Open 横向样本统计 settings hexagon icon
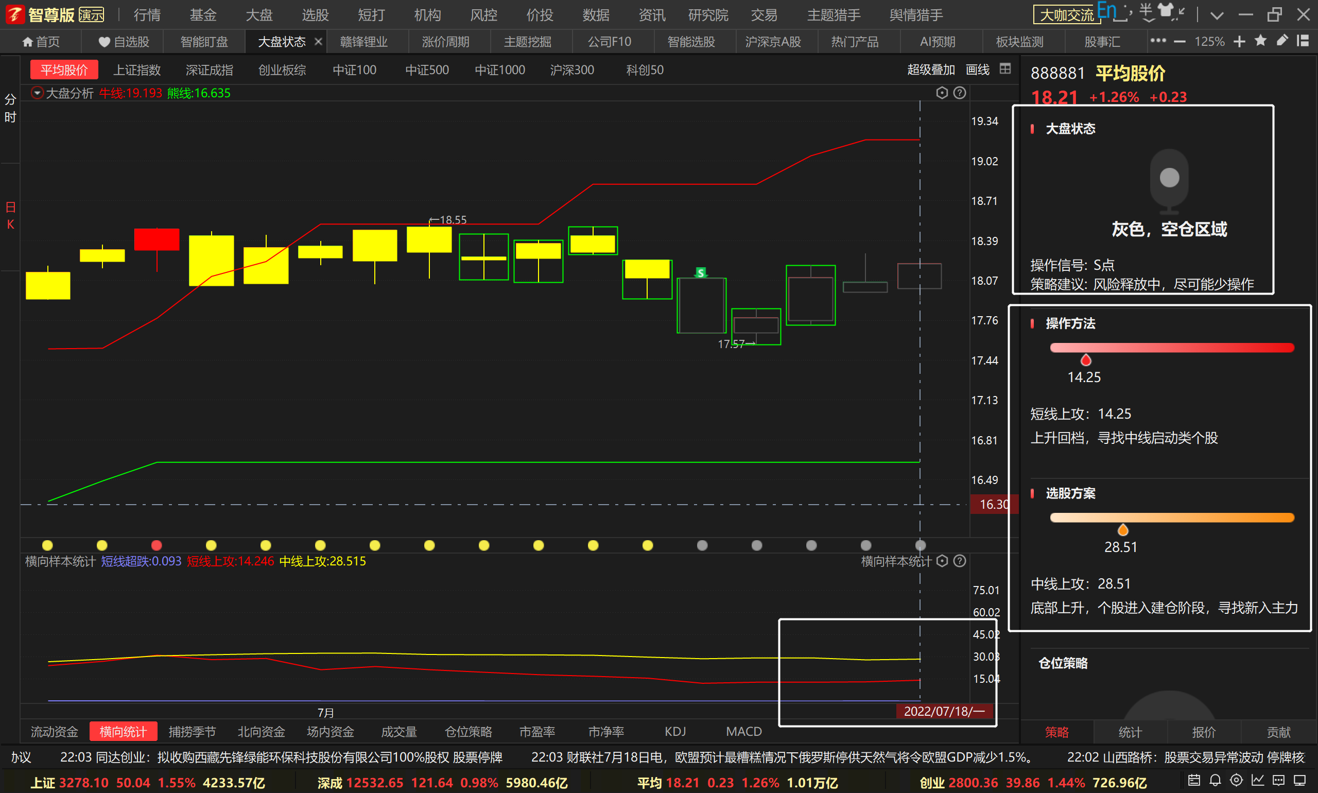 pos(942,561)
